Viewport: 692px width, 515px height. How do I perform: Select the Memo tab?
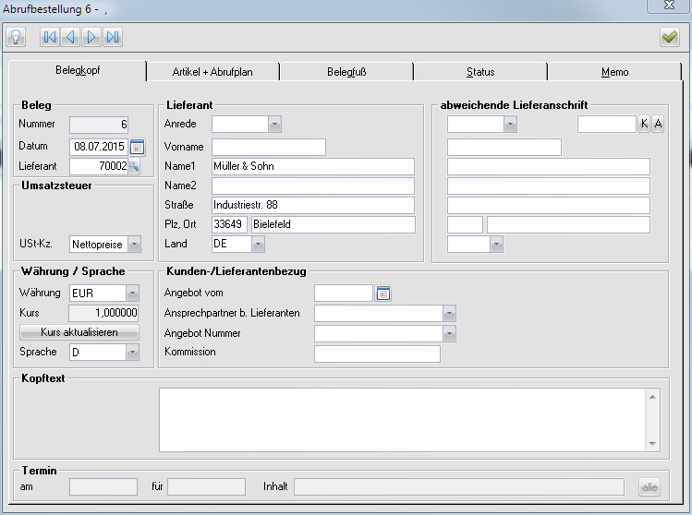(614, 72)
